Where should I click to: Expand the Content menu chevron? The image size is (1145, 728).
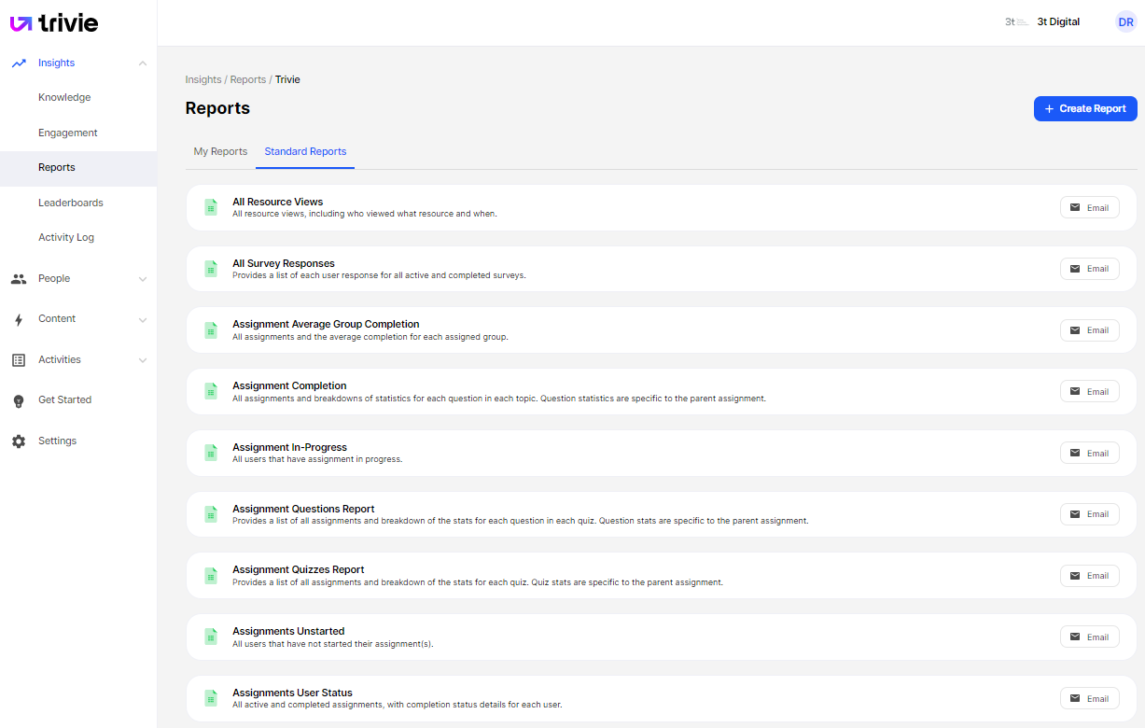click(142, 320)
